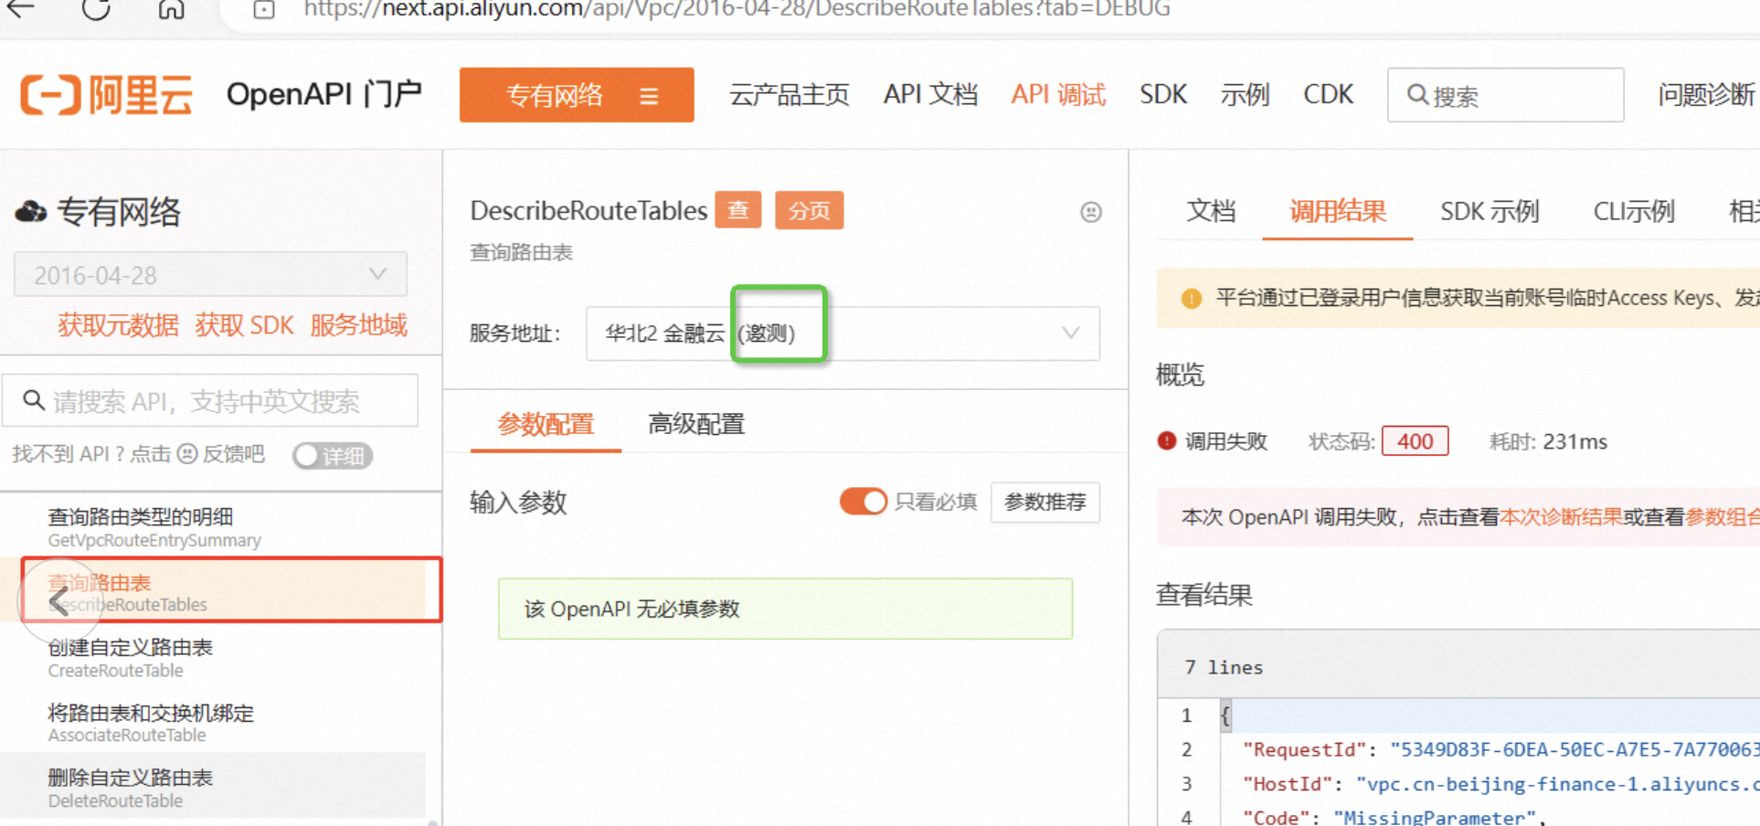Fold the JSON at line 1
The width and height of the screenshot is (1760, 826).
coord(1225,715)
